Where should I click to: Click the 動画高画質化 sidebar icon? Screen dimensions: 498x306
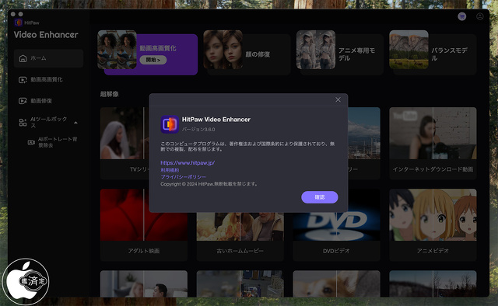(x=23, y=80)
